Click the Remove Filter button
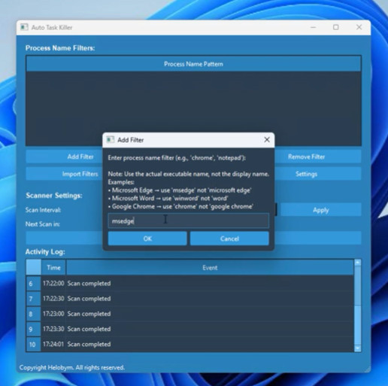388x386 pixels. [318, 157]
